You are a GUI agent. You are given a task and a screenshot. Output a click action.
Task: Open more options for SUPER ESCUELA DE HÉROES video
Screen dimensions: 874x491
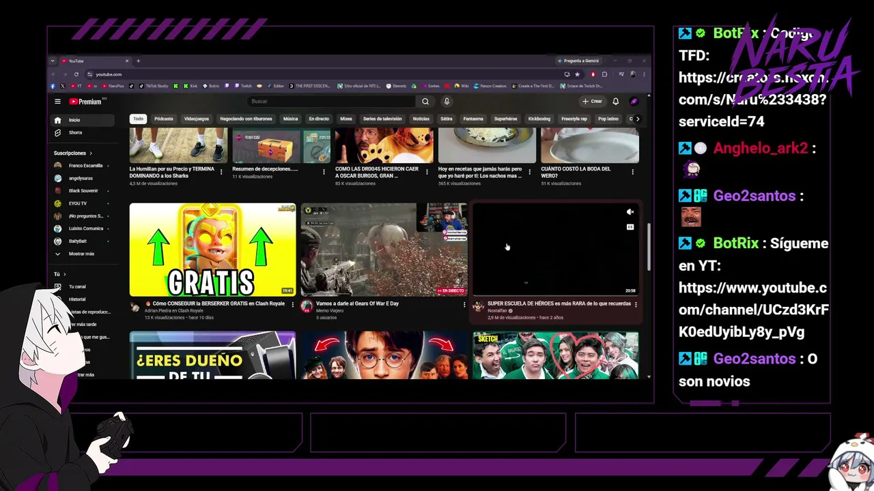tap(636, 304)
